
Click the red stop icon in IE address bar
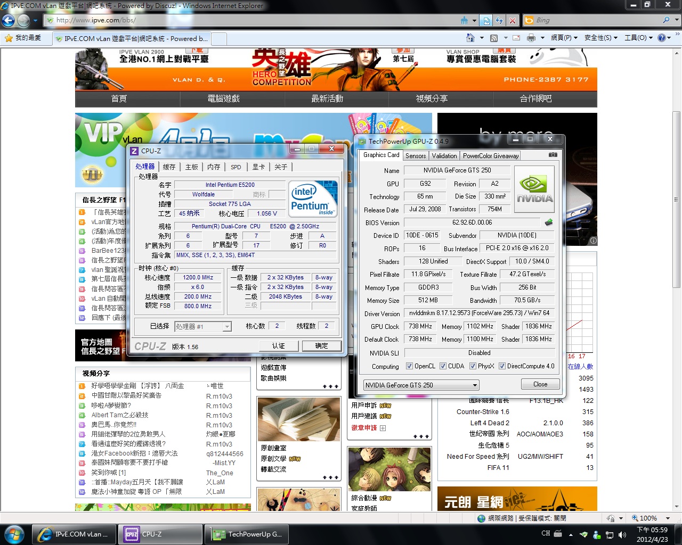[512, 20]
